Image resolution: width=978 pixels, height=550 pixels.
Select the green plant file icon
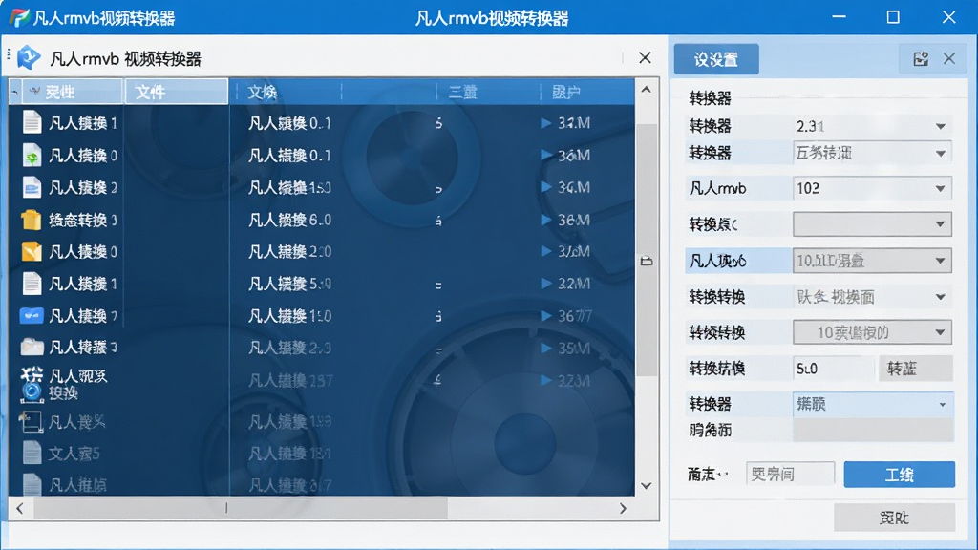[x=32, y=156]
